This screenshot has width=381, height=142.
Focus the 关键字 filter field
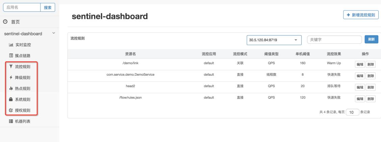[335, 39]
